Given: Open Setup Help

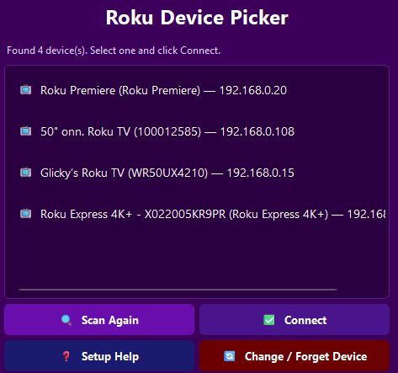Looking at the screenshot, I should pyautogui.click(x=99, y=356).
